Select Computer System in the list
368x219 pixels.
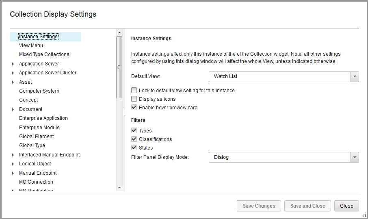(39, 91)
